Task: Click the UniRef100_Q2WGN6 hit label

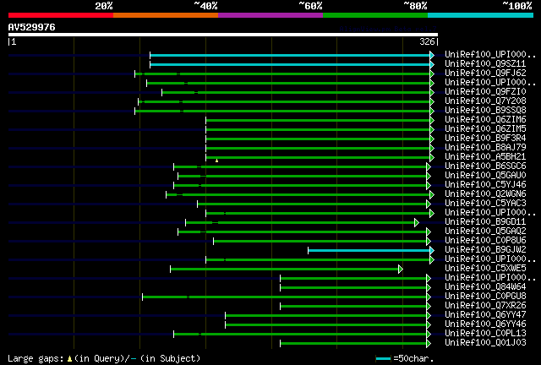Action: tap(485, 194)
